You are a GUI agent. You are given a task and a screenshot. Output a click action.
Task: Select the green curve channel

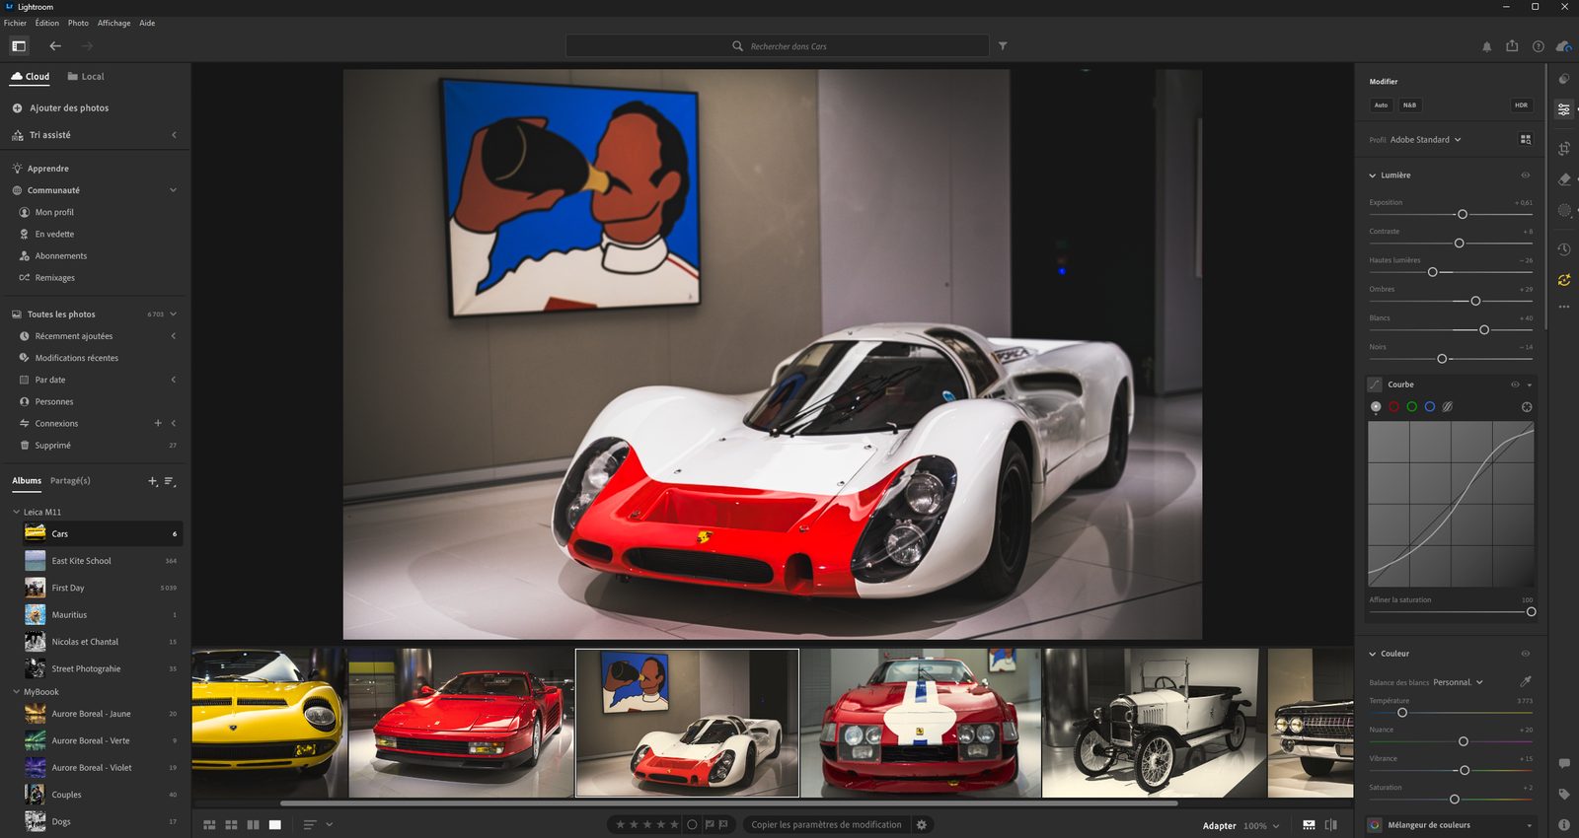pyautogui.click(x=1412, y=407)
